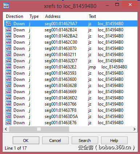The width and height of the screenshot is (140, 154).
Task: Maximize the xrefs dialog window
Action: point(117,5)
